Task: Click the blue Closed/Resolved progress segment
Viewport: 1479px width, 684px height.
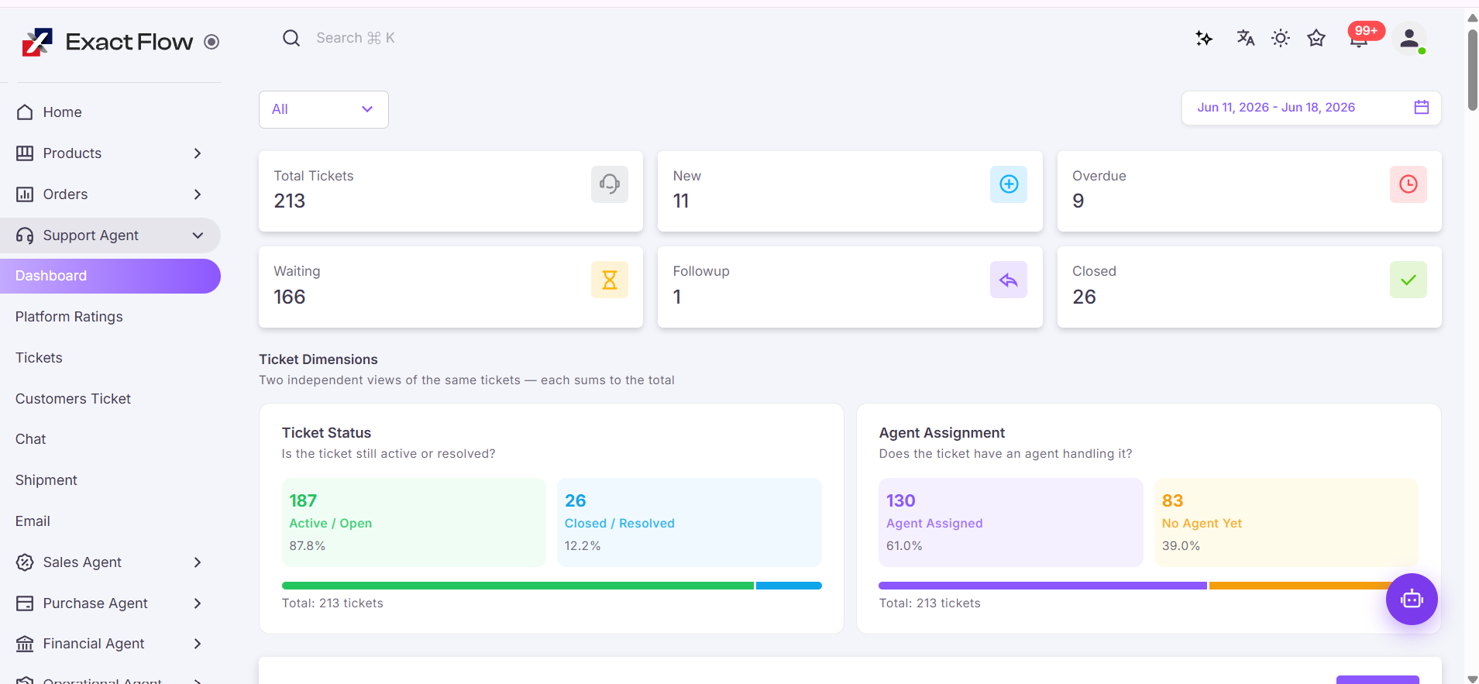Action: point(789,586)
